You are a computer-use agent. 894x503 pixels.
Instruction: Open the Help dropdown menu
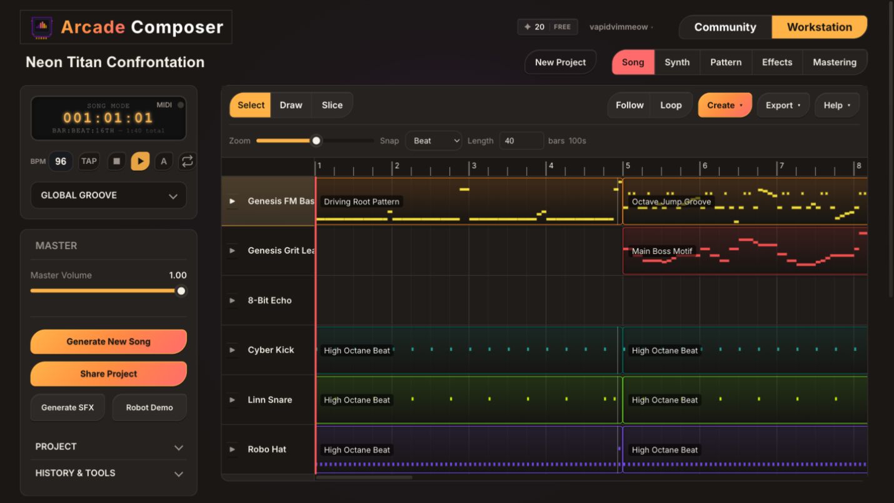(837, 105)
